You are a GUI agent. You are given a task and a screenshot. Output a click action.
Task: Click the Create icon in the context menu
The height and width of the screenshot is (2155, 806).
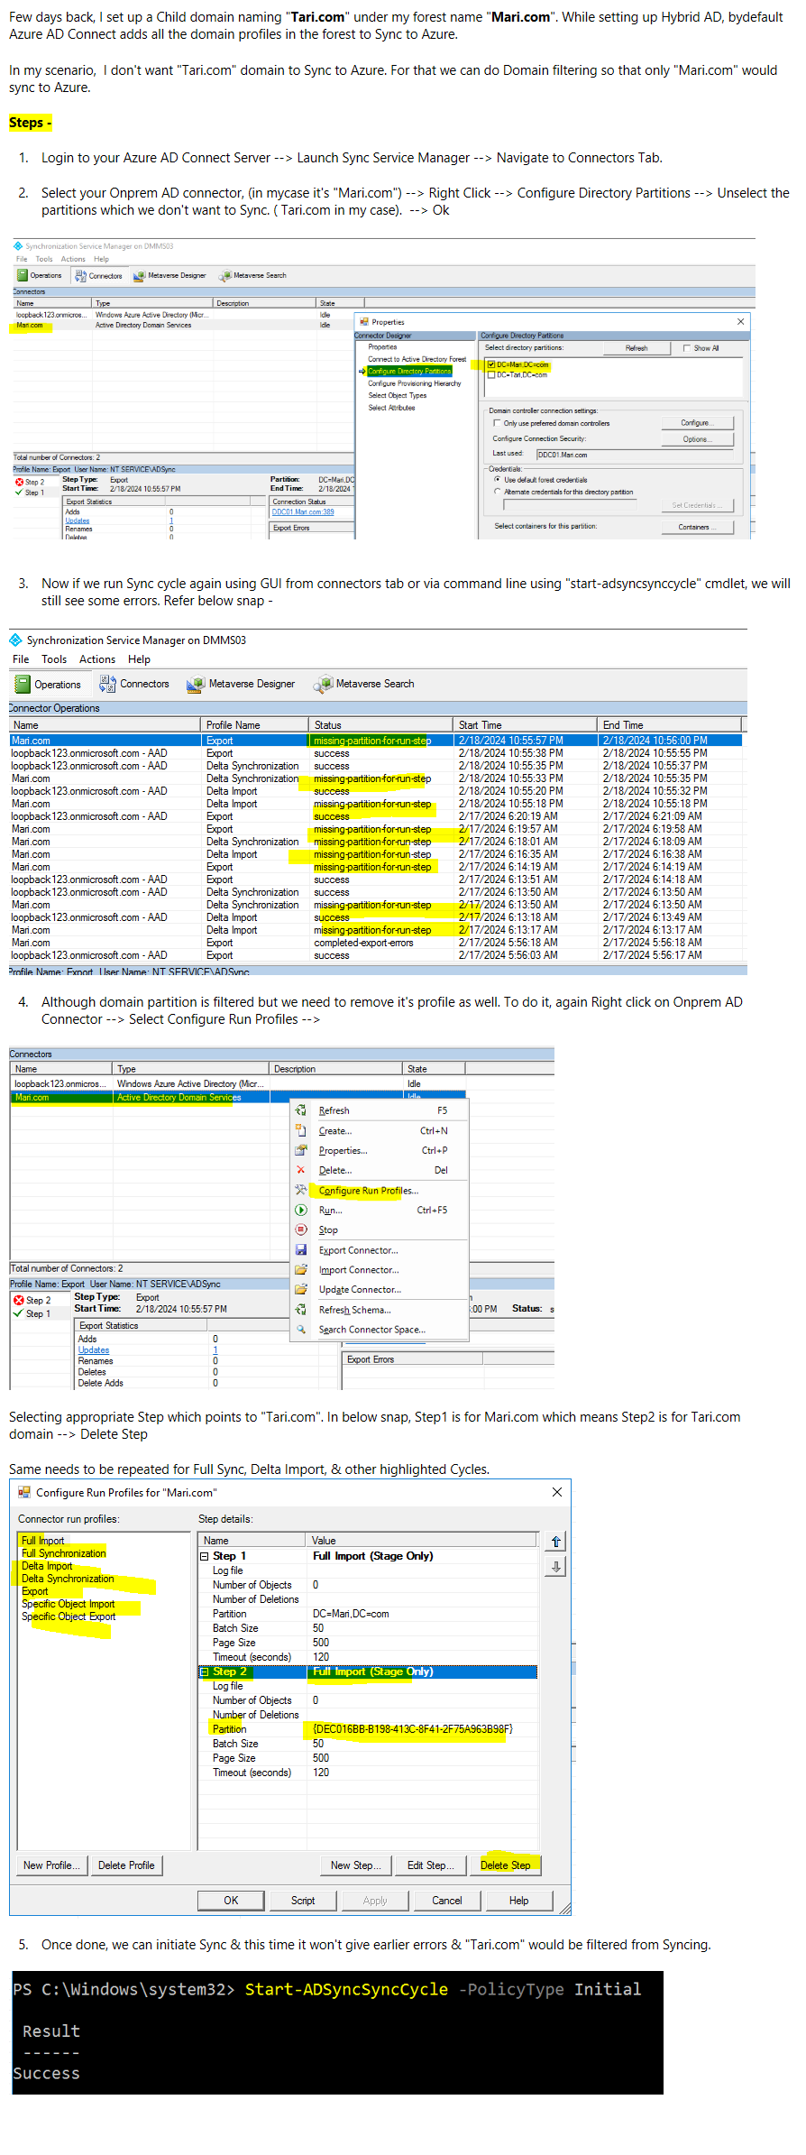[301, 1130]
